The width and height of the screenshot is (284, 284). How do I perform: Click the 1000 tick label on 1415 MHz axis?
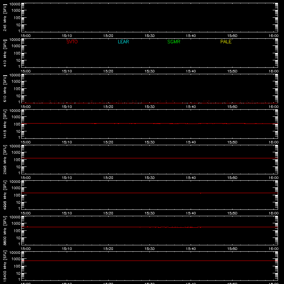pos(16,117)
